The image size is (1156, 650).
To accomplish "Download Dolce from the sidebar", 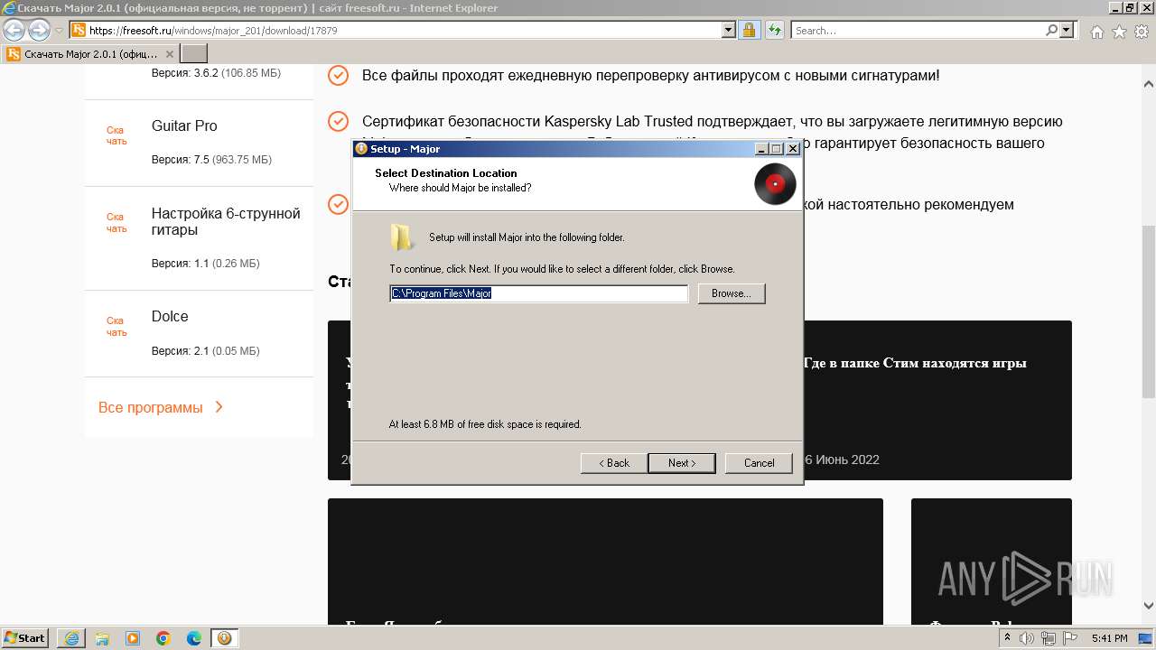I will coord(116,326).
